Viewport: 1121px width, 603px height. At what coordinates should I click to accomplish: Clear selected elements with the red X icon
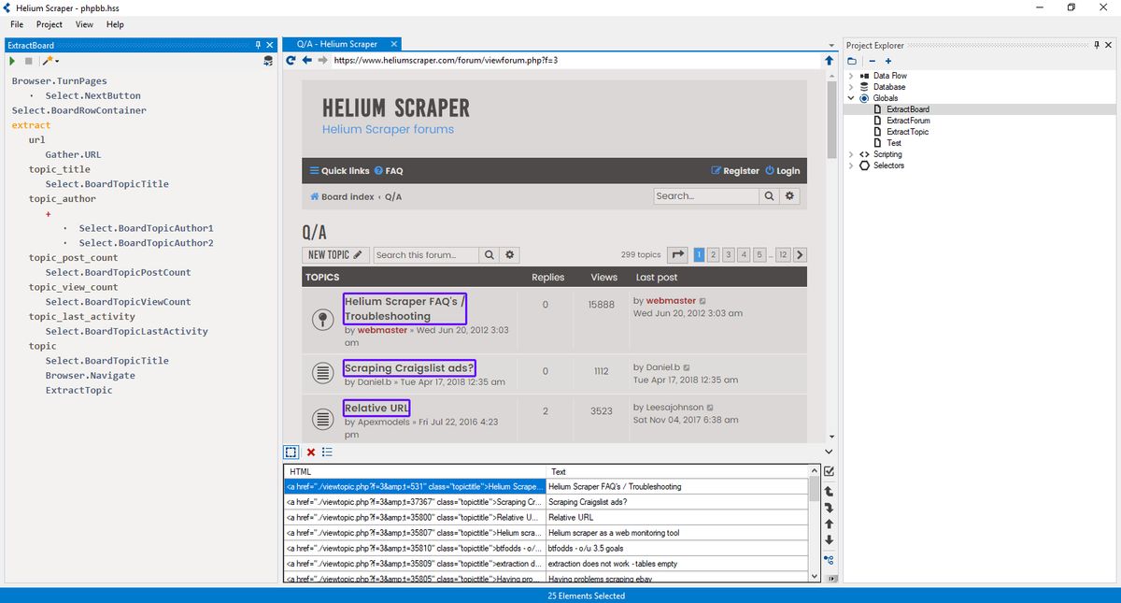pos(310,452)
